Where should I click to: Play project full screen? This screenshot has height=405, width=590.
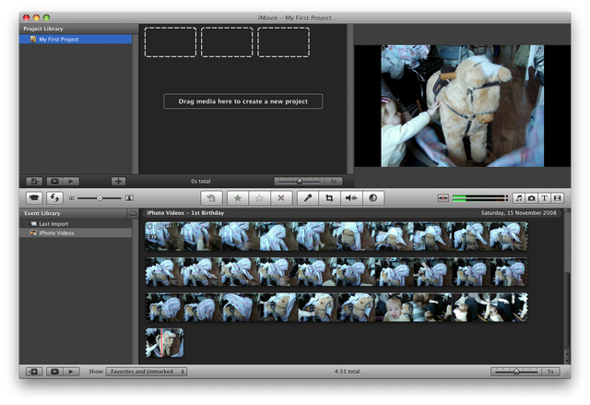[55, 182]
